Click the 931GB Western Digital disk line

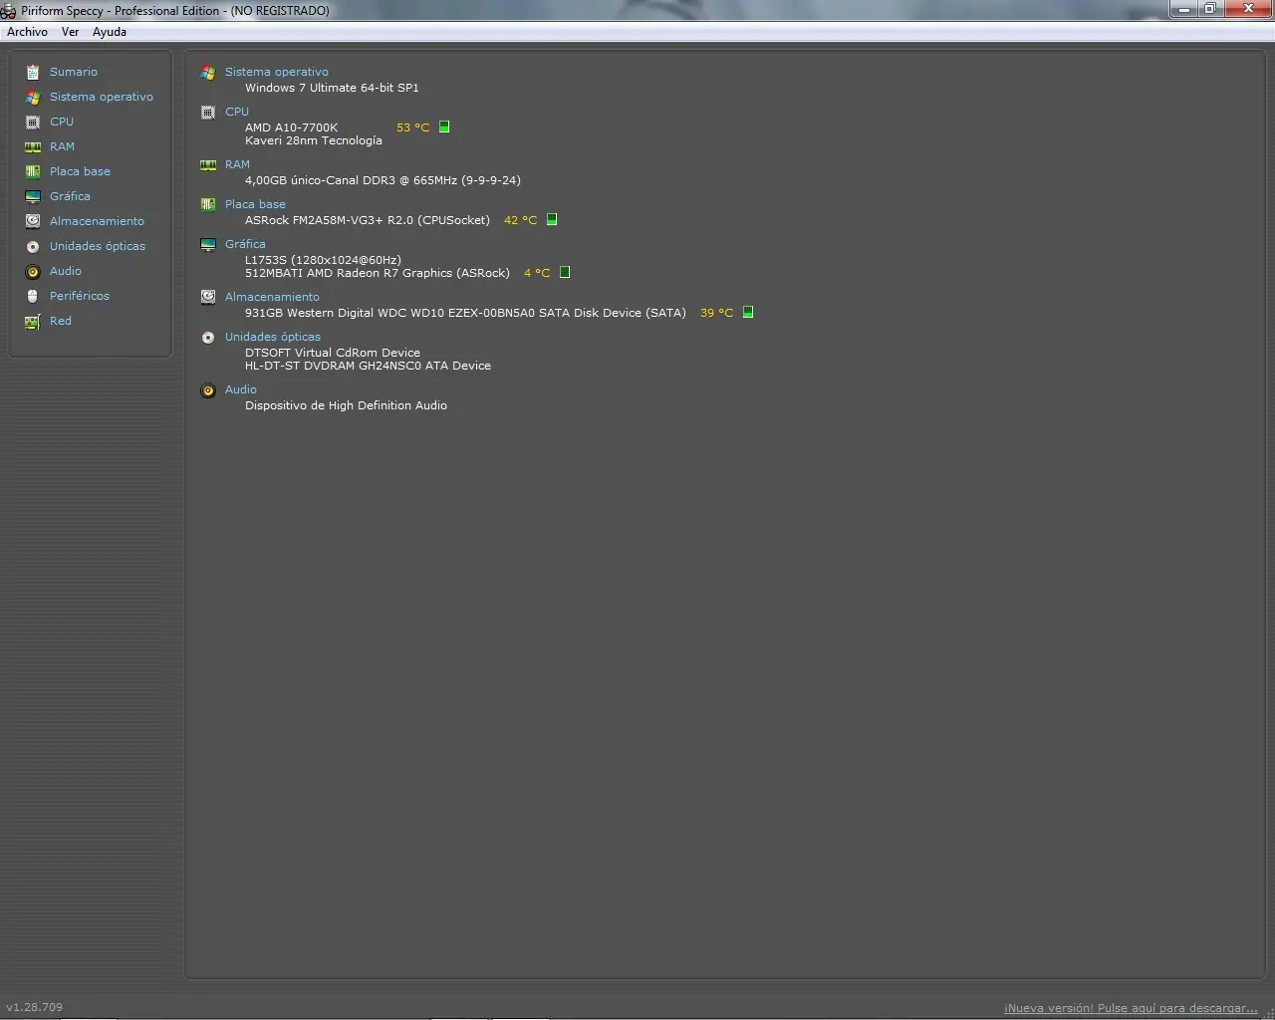tap(465, 313)
